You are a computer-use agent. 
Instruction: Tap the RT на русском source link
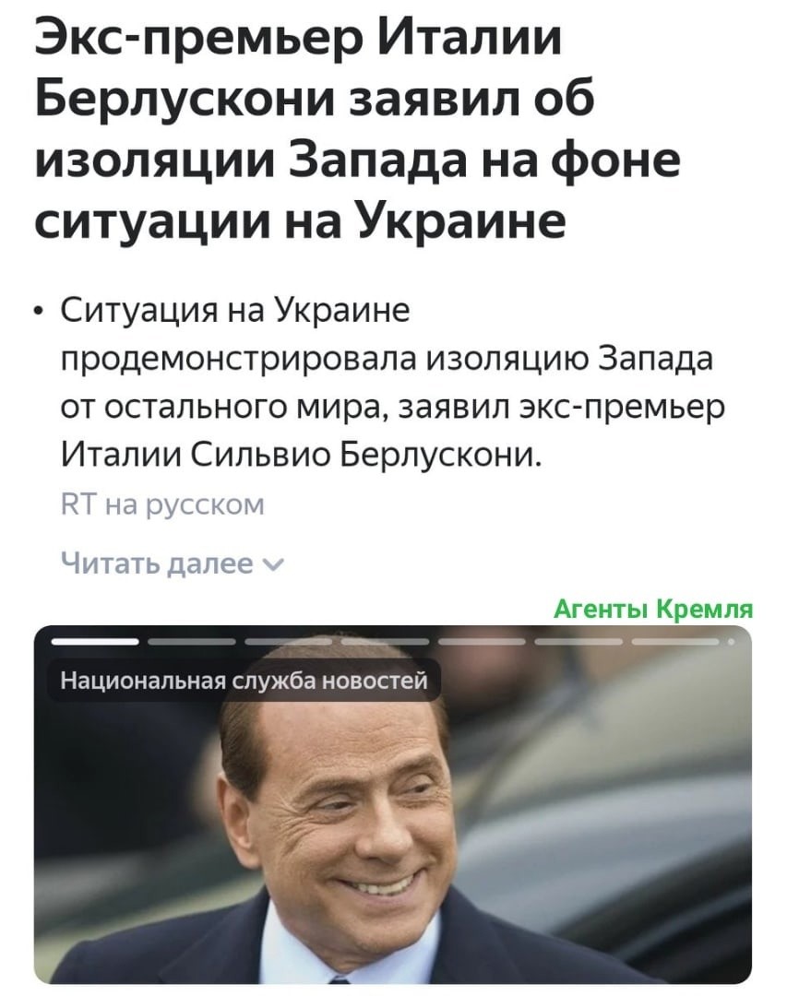point(162,505)
